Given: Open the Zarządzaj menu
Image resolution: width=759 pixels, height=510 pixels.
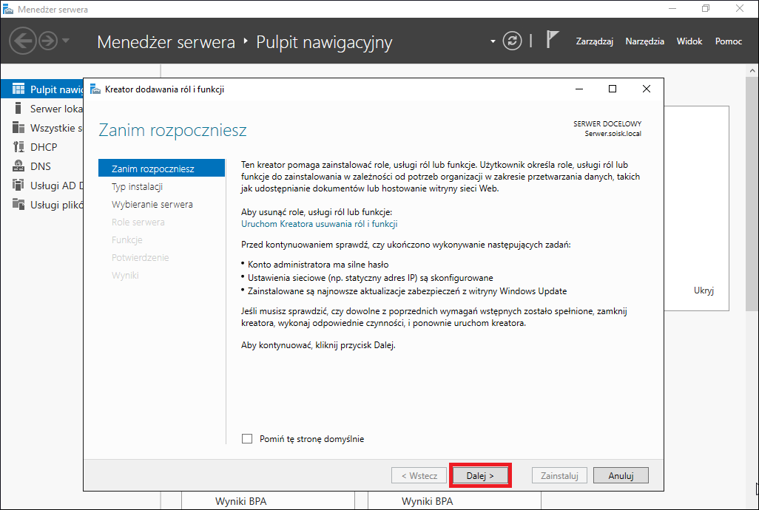Looking at the screenshot, I should [595, 41].
